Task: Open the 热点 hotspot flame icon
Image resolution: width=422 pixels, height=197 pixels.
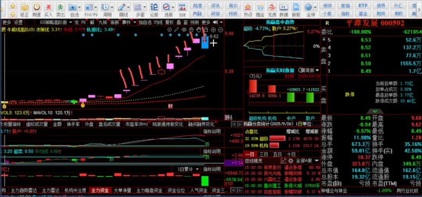Action: [248, 7]
